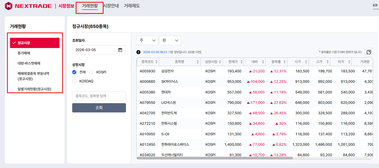Viewport: 379px width, 168px height.
Task: Click the 두산에너빌리티 stock name
Action: coord(172,155)
